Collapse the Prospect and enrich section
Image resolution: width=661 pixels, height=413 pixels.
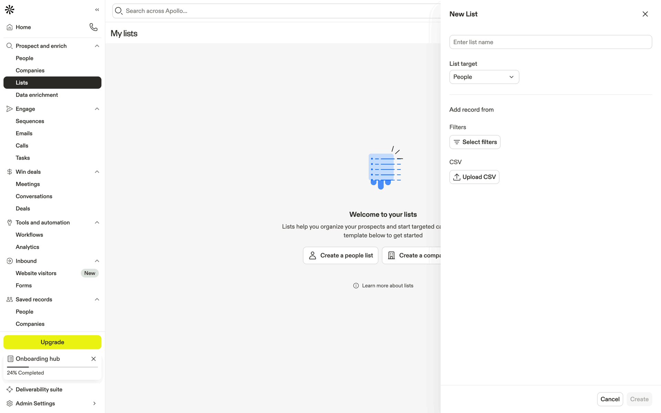(97, 46)
